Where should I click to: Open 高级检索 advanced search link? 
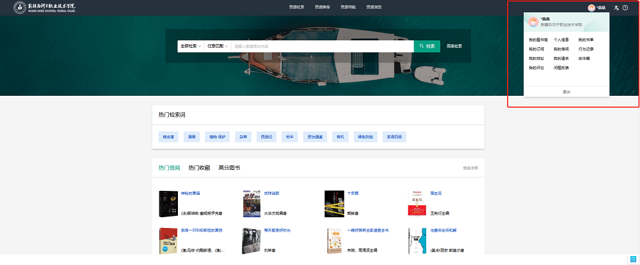(454, 46)
